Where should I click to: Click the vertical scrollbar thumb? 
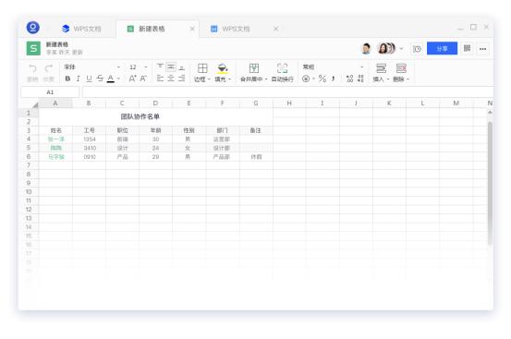(x=490, y=183)
